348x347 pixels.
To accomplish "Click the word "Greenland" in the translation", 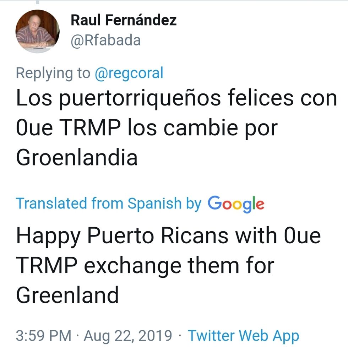I will pos(67,295).
